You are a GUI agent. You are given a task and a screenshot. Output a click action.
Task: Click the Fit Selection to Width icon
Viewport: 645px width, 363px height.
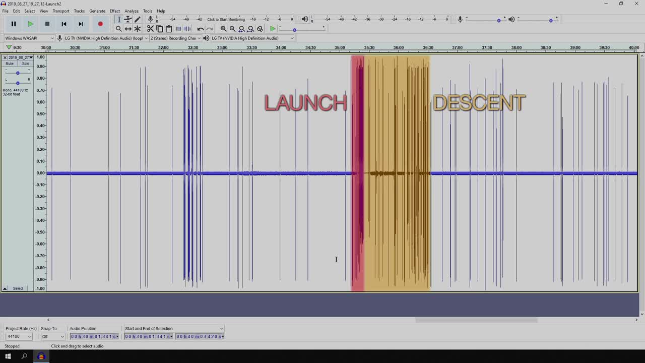coord(241,29)
